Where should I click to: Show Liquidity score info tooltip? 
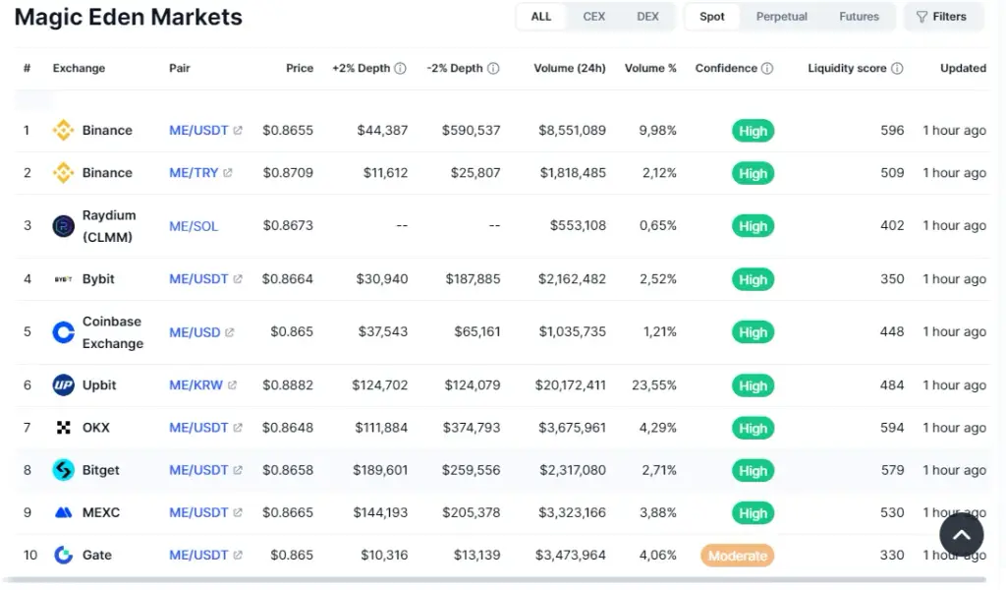pos(898,68)
